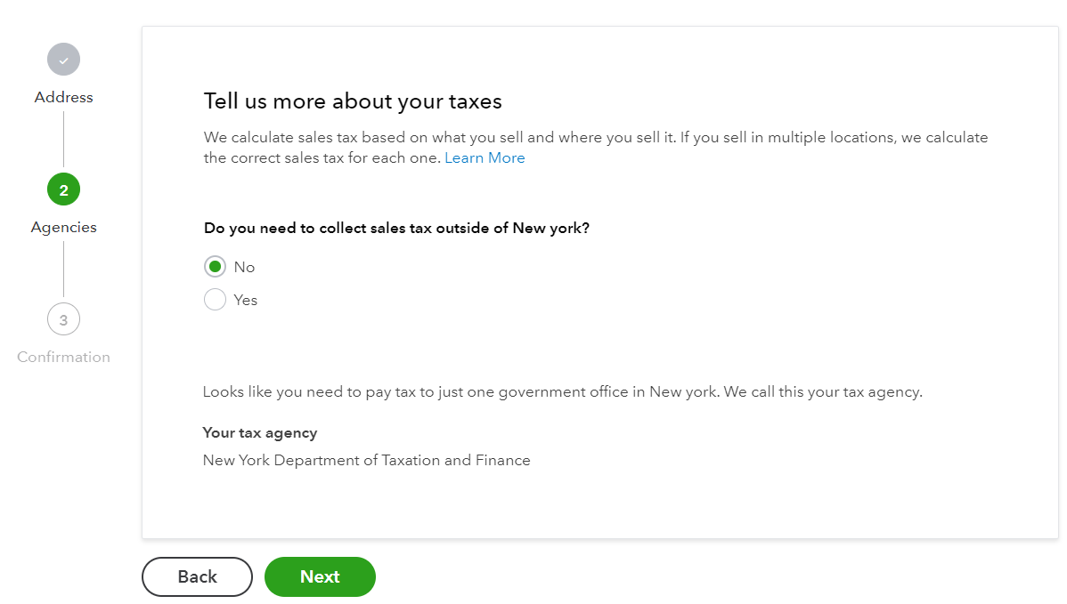This screenshot has width=1067, height=604.
Task: Select the green step 2 circle
Action: click(x=63, y=189)
